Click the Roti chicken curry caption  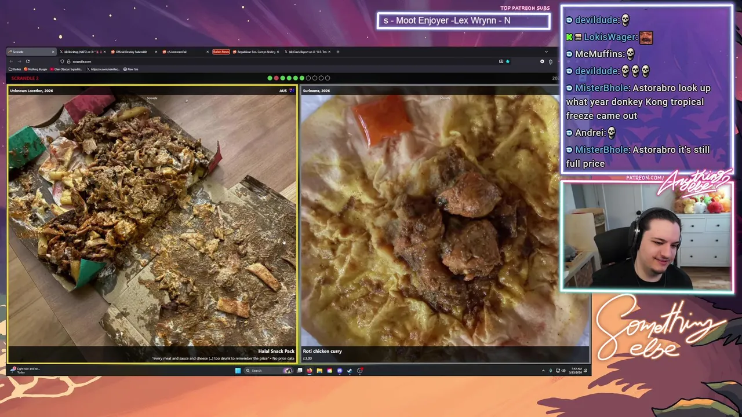pyautogui.click(x=322, y=351)
